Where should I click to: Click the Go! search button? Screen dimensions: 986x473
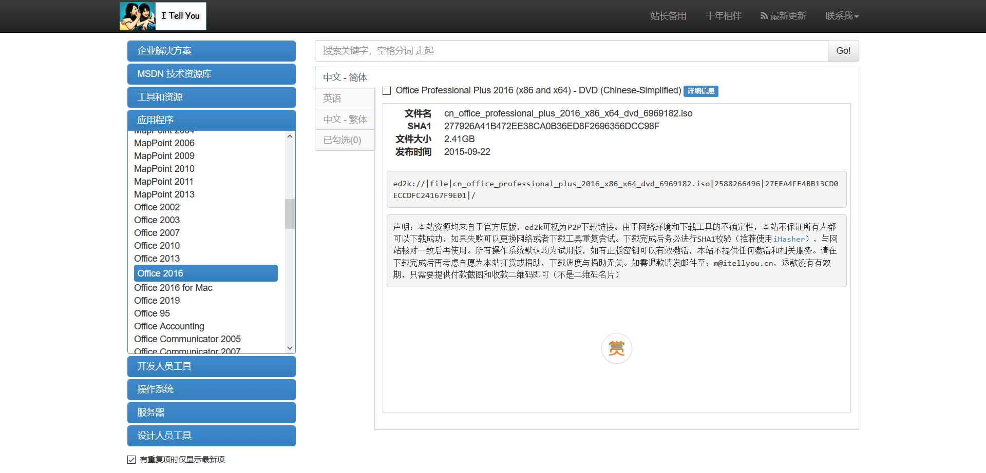pyautogui.click(x=843, y=51)
